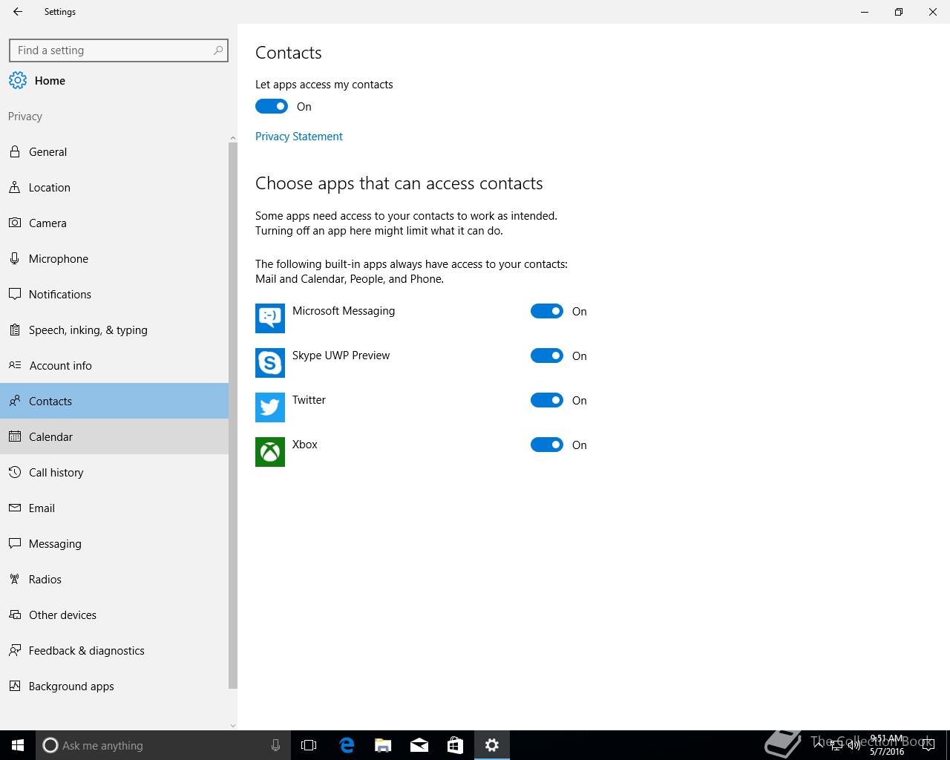Go back using the arrow icon
950x760 pixels.
18,12
